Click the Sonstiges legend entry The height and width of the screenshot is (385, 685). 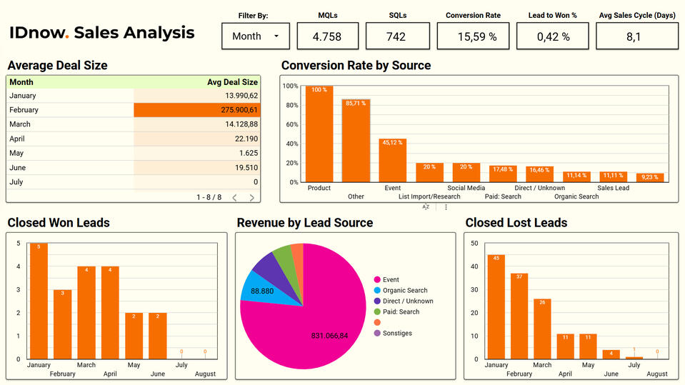(396, 334)
